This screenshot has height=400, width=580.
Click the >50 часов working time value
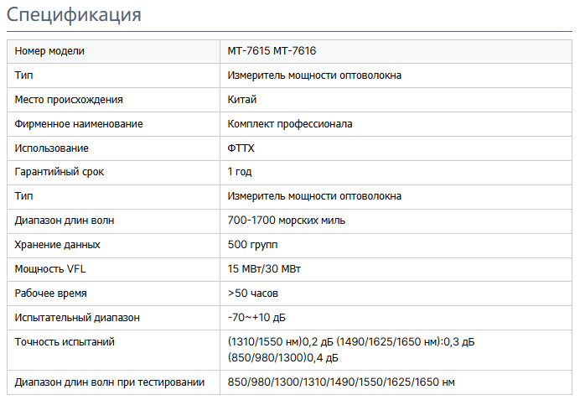(x=252, y=294)
